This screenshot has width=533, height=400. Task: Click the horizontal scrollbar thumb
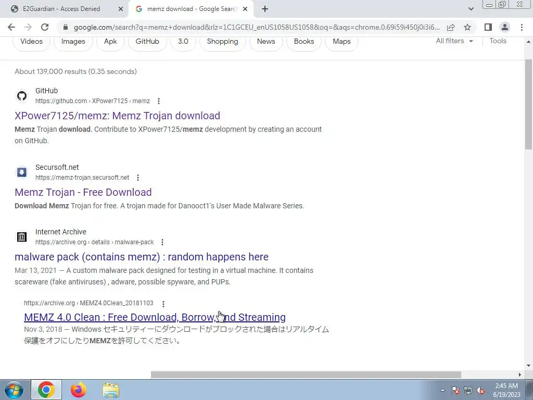[x=306, y=374]
